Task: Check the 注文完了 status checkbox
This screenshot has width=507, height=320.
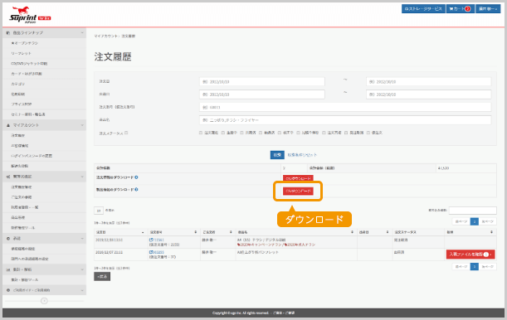Action: pyautogui.click(x=324, y=133)
